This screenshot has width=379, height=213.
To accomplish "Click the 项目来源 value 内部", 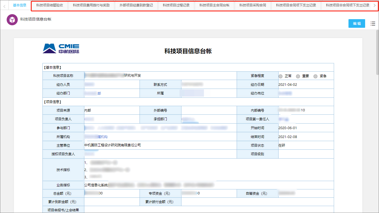I will pyautogui.click(x=88, y=111).
